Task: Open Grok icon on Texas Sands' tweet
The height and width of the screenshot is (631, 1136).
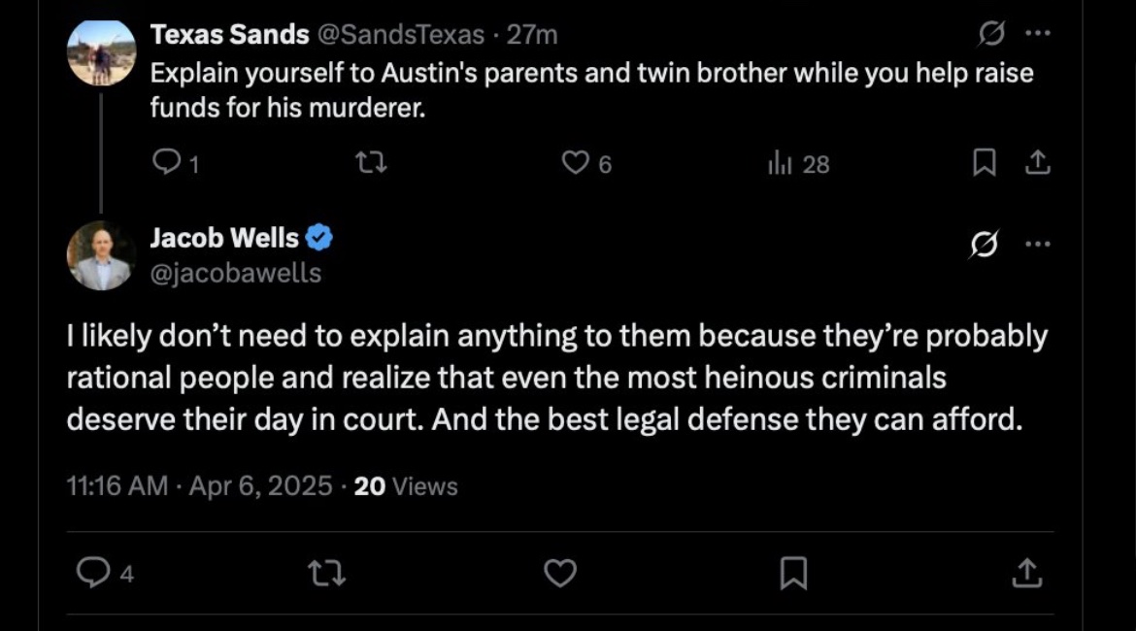Action: pos(991,35)
